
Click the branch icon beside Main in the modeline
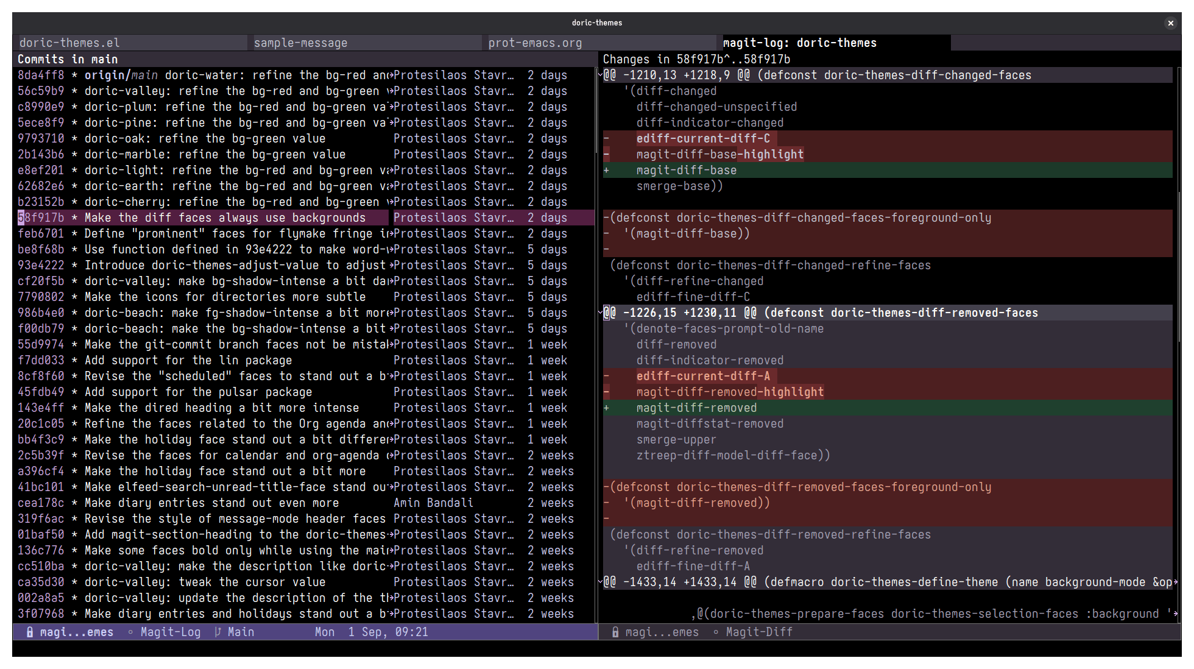218,632
